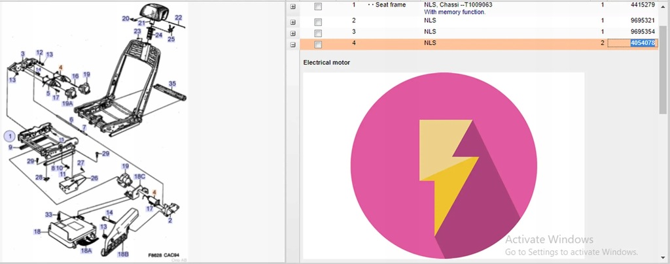Click the vertical scrollbar of parts list
Image resolution: width=670 pixels, height=264 pixels.
coord(663,71)
